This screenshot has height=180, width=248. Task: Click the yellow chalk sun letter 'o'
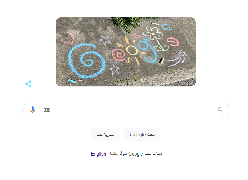(132, 50)
